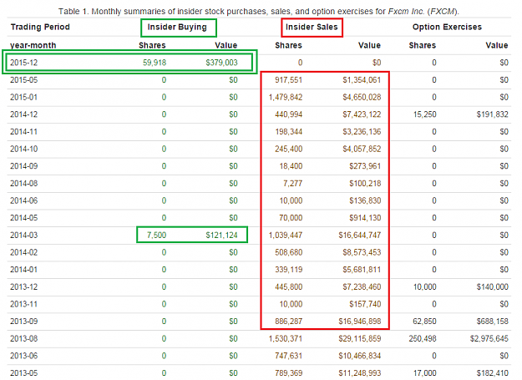
Task: Click insider buying value $121,124
Action: coord(221,236)
